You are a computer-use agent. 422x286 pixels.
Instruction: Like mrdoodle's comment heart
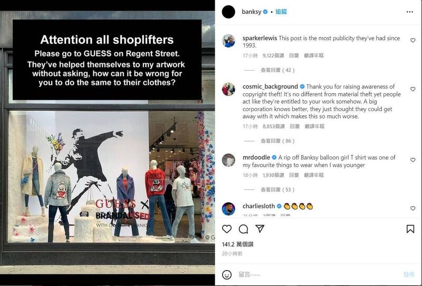pyautogui.click(x=413, y=160)
